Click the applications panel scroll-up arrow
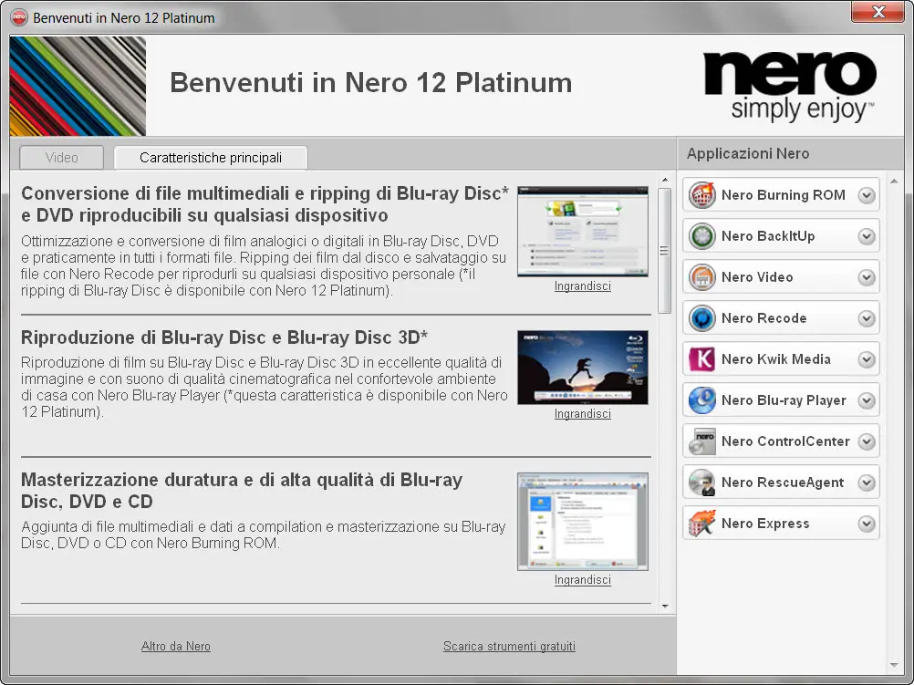The height and width of the screenshot is (685, 914). [x=894, y=182]
